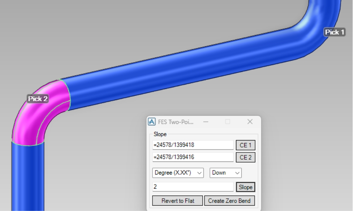353x211 pixels.
Task: Click the field containing =24578/1399416
Action: coord(193,158)
